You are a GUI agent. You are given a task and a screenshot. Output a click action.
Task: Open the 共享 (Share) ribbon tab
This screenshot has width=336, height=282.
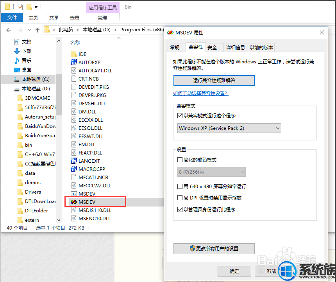[54, 18]
